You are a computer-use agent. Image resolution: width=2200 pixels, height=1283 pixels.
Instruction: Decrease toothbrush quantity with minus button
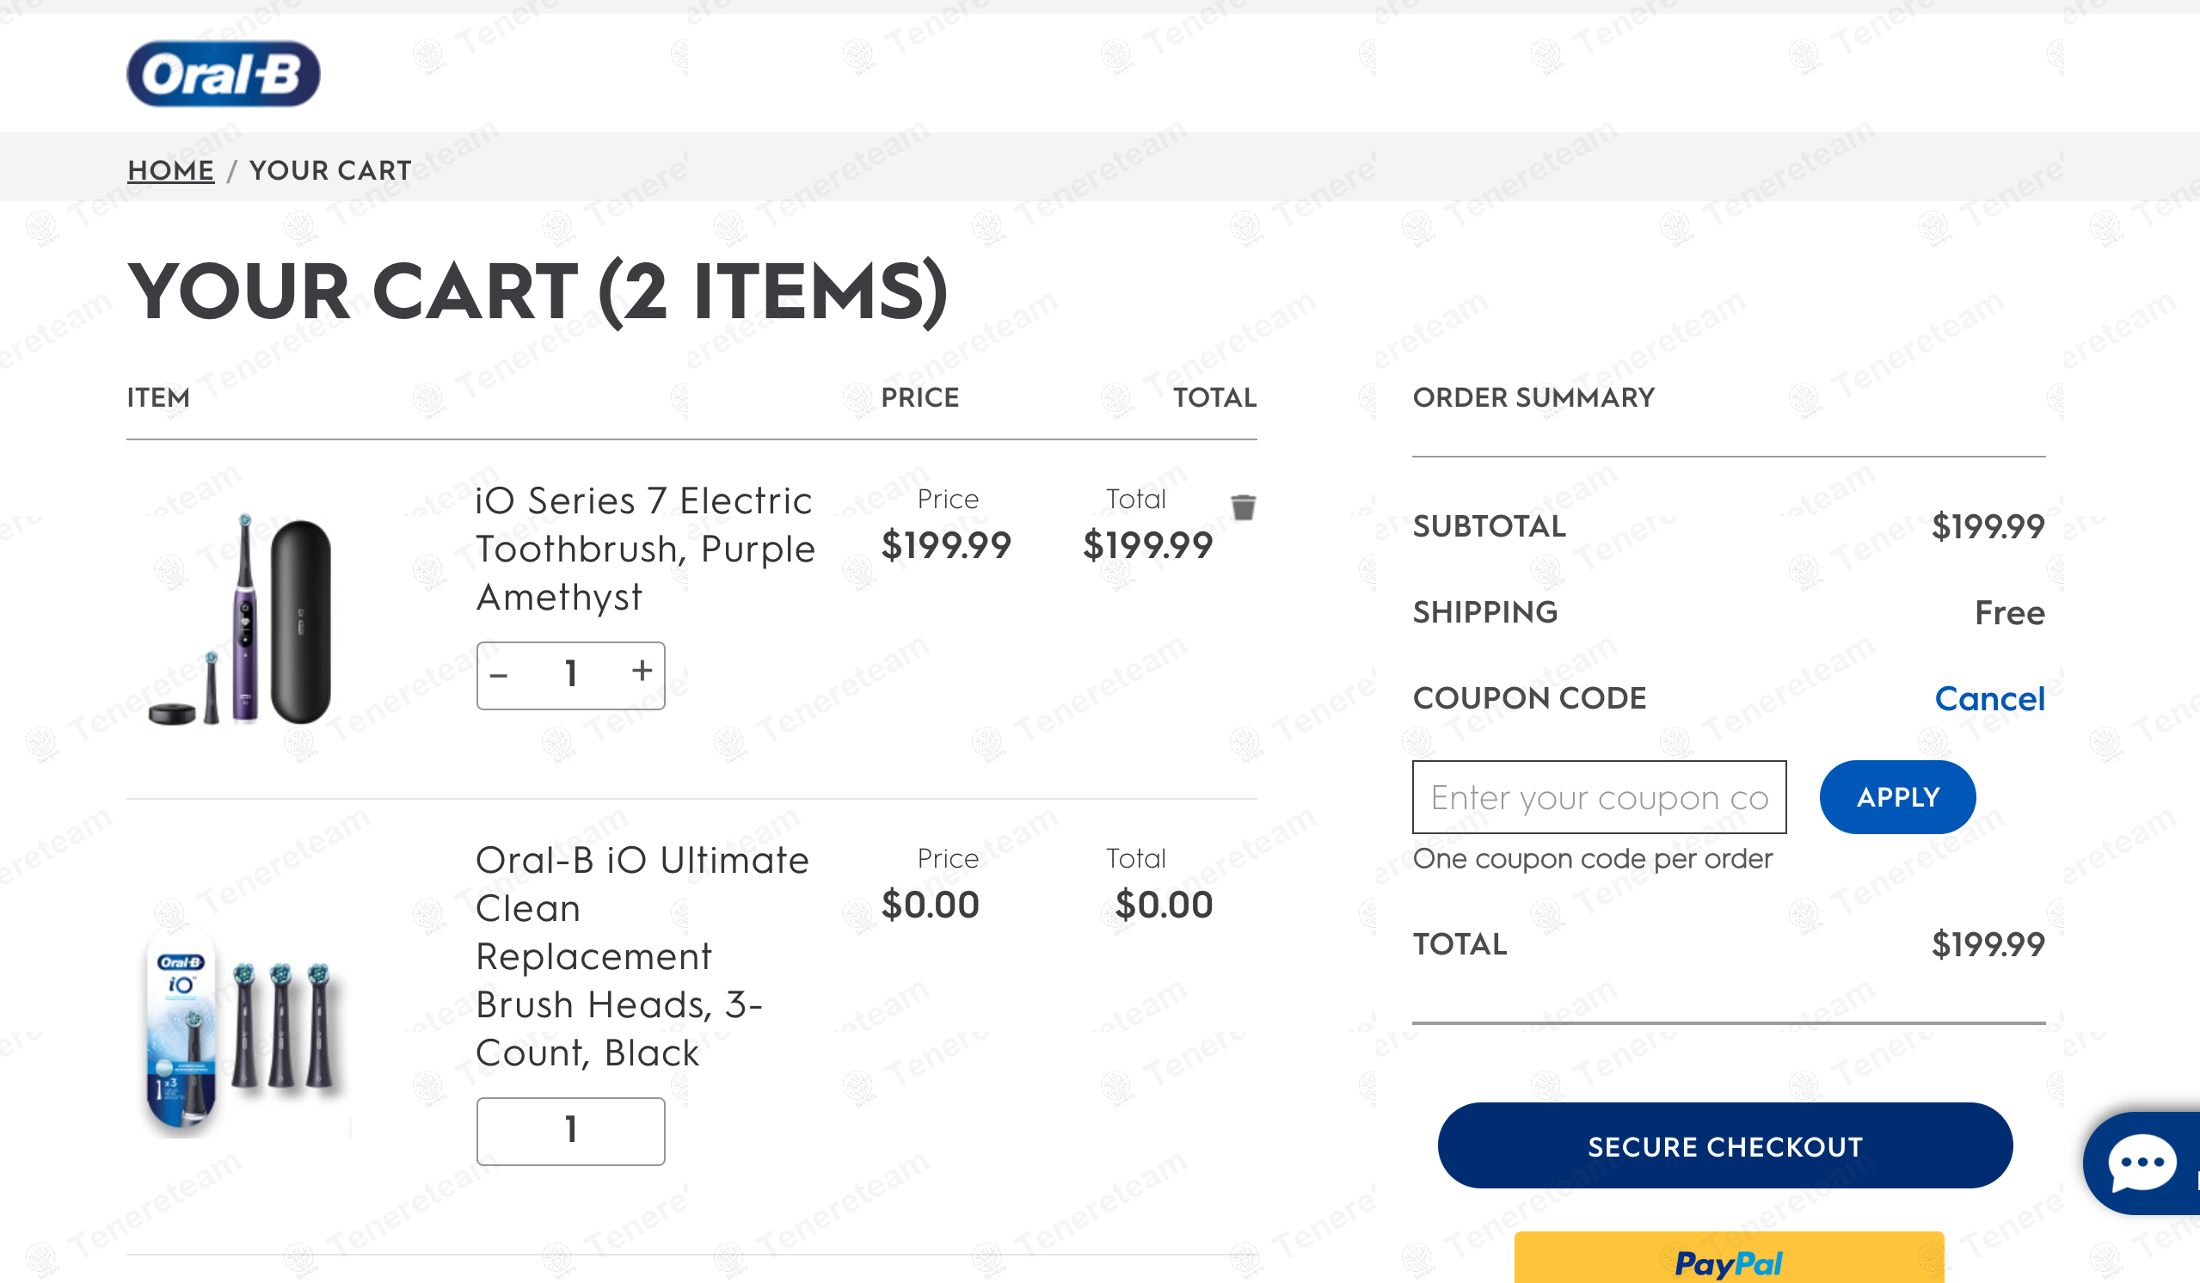(500, 675)
